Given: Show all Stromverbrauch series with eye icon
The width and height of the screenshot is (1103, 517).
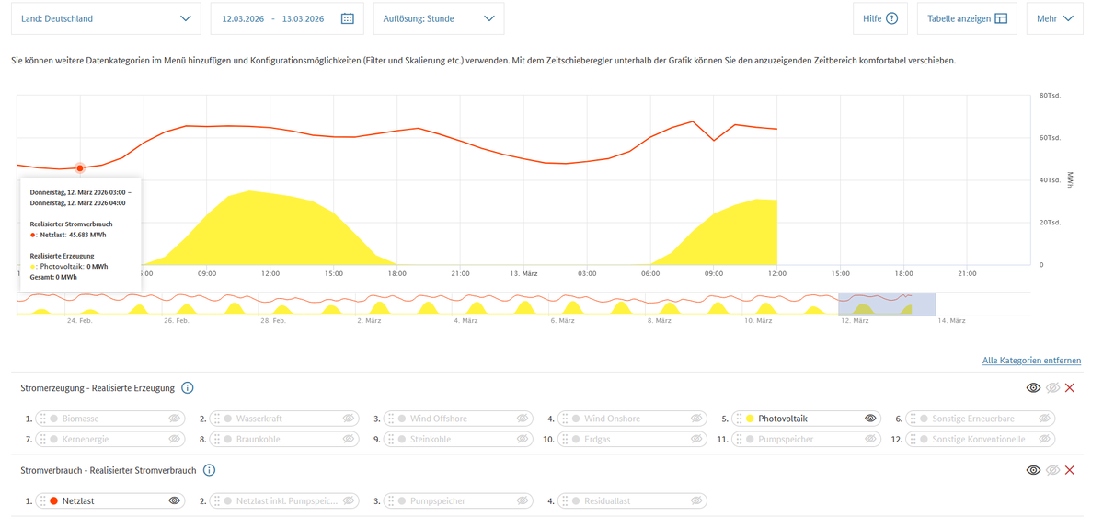Looking at the screenshot, I should click(x=1033, y=470).
